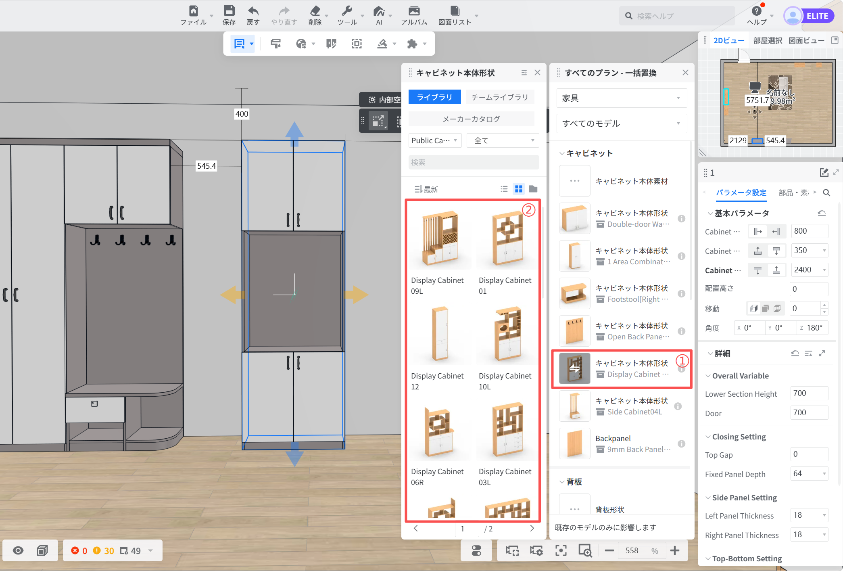
Task: Toggle the 最新 sort order
Action: pyautogui.click(x=426, y=189)
